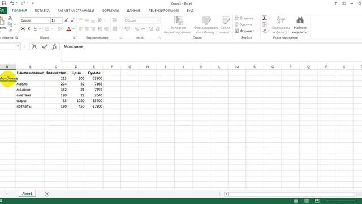This screenshot has width=362, height=204.
Task: Cut selection with the scissors icon
Action: point(10,18)
